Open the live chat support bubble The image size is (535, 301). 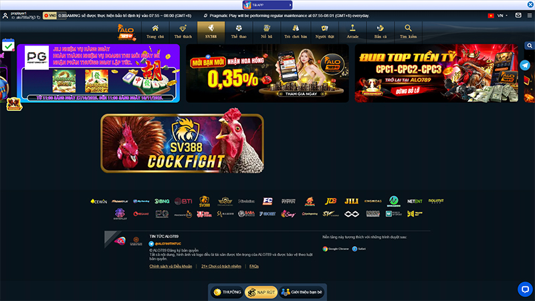click(x=524, y=288)
